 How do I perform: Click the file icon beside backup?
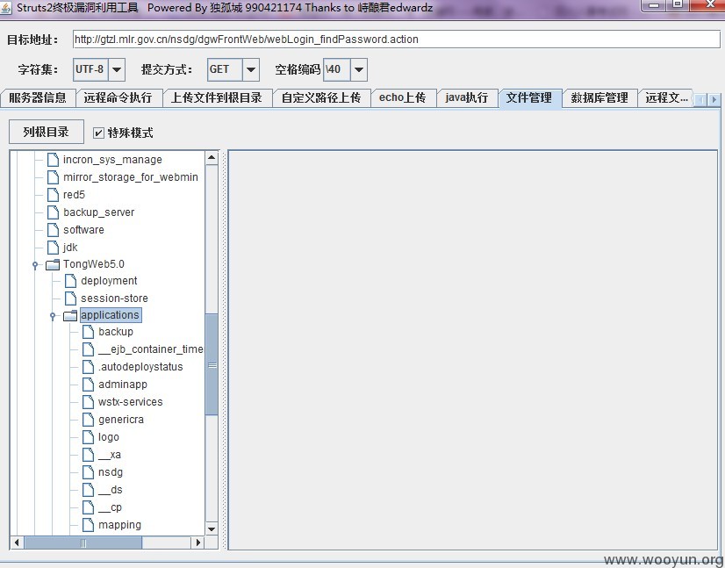pyautogui.click(x=89, y=332)
